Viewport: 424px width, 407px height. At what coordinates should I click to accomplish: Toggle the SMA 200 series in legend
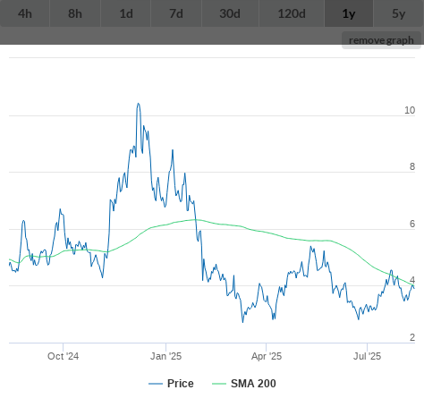pos(244,384)
